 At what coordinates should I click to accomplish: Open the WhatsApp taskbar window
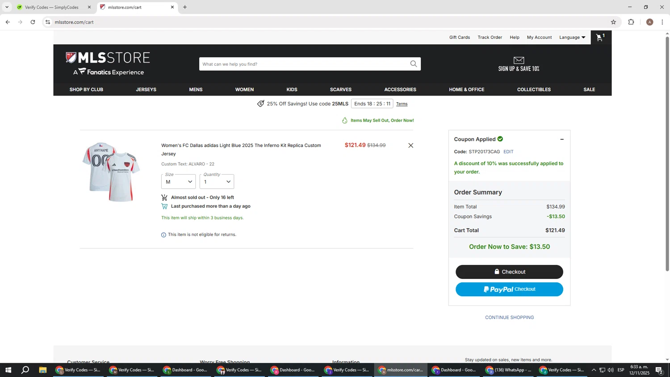[509, 370]
